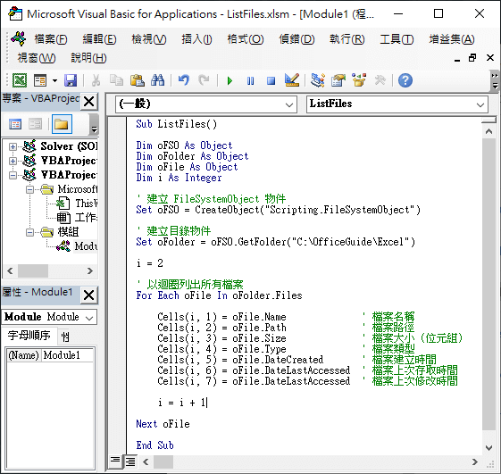Screen dimensions: 501x474
Task: Click code window scroll left arrow
Action: click(146, 462)
